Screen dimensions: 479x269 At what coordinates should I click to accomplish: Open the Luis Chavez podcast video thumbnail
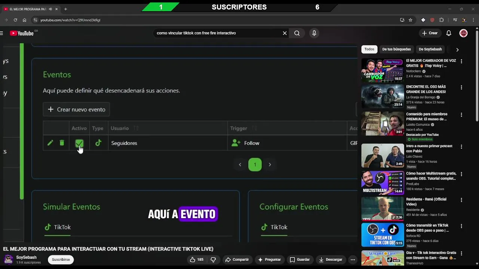tap(382, 155)
